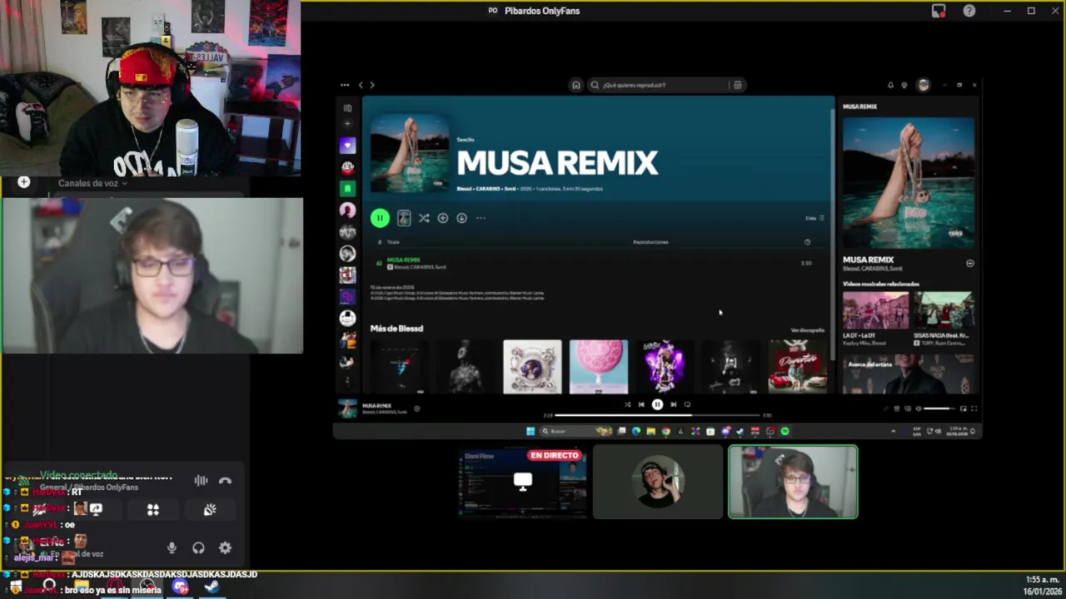Toggle shuffle in the album action row
Image resolution: width=1066 pixels, height=599 pixels.
coord(424,218)
